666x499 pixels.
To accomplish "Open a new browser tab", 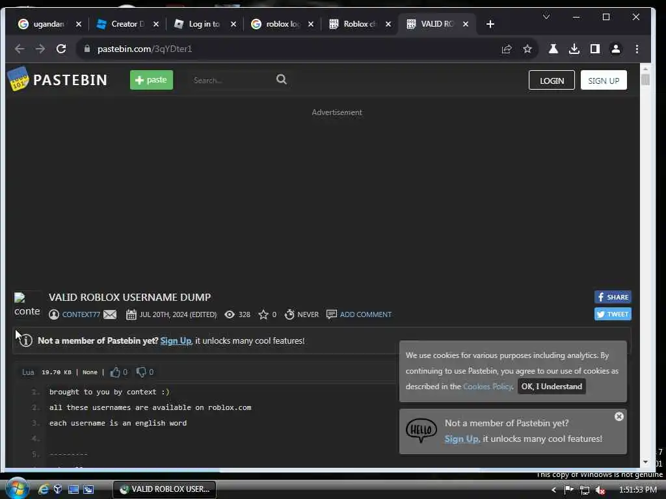I will click(490, 24).
